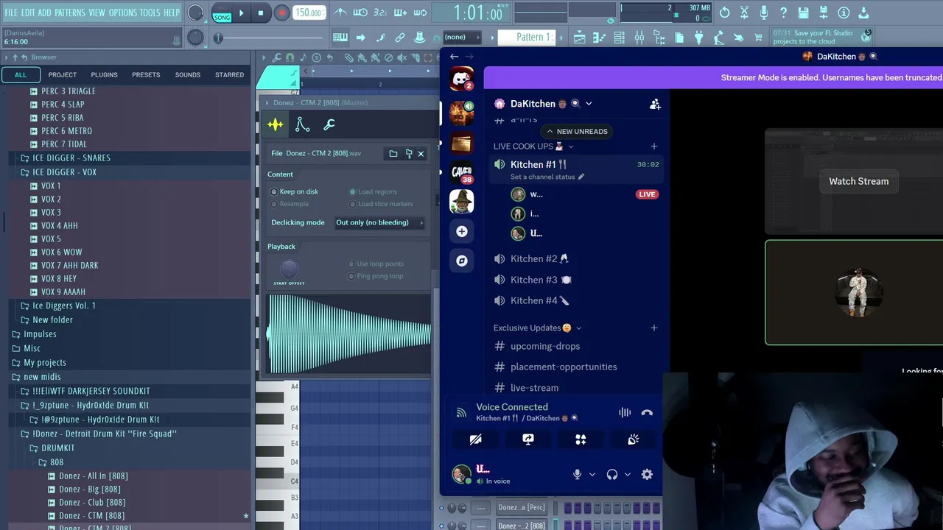Open Declicking mode dropdown
This screenshot has height=530, width=943.
(379, 222)
